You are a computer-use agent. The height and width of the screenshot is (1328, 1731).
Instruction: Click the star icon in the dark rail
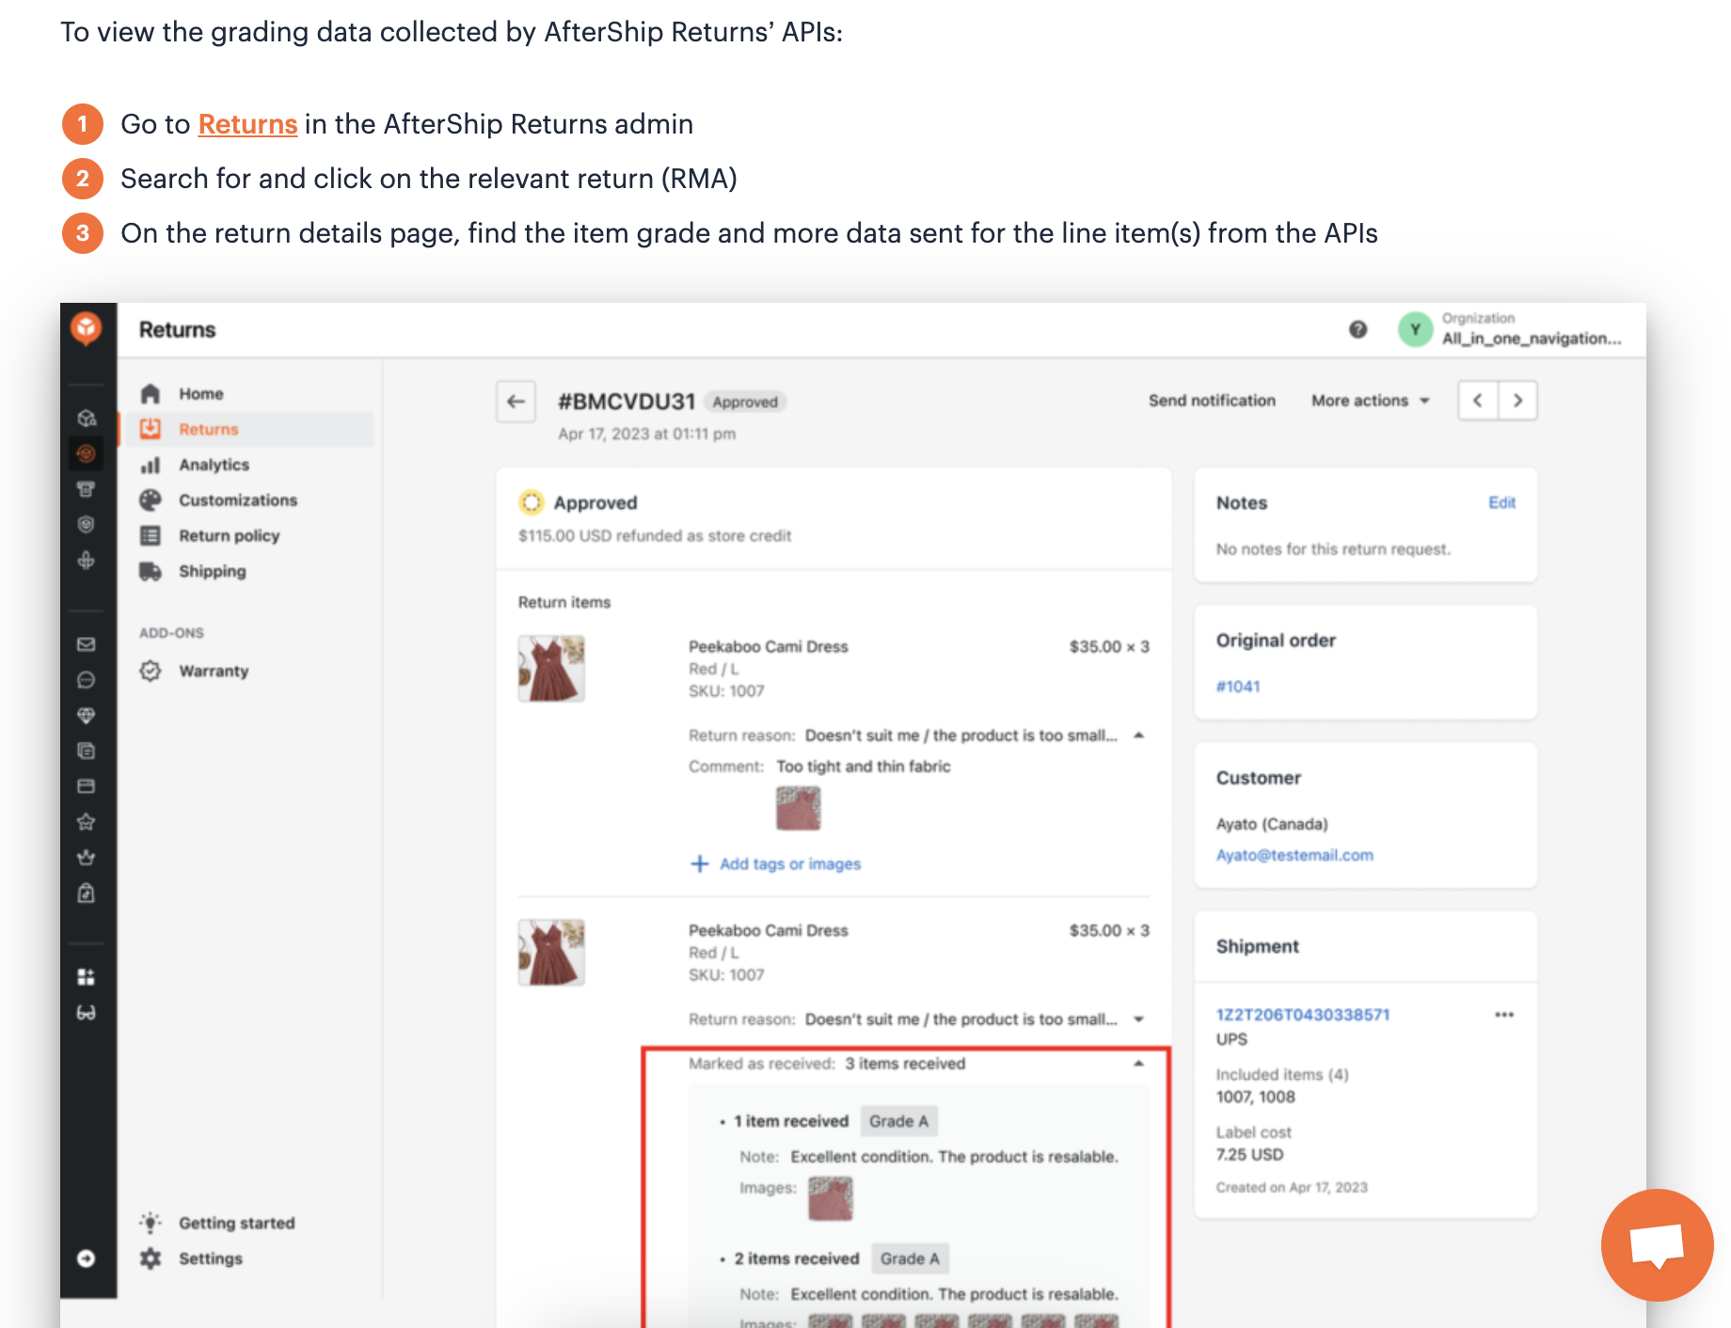[87, 822]
